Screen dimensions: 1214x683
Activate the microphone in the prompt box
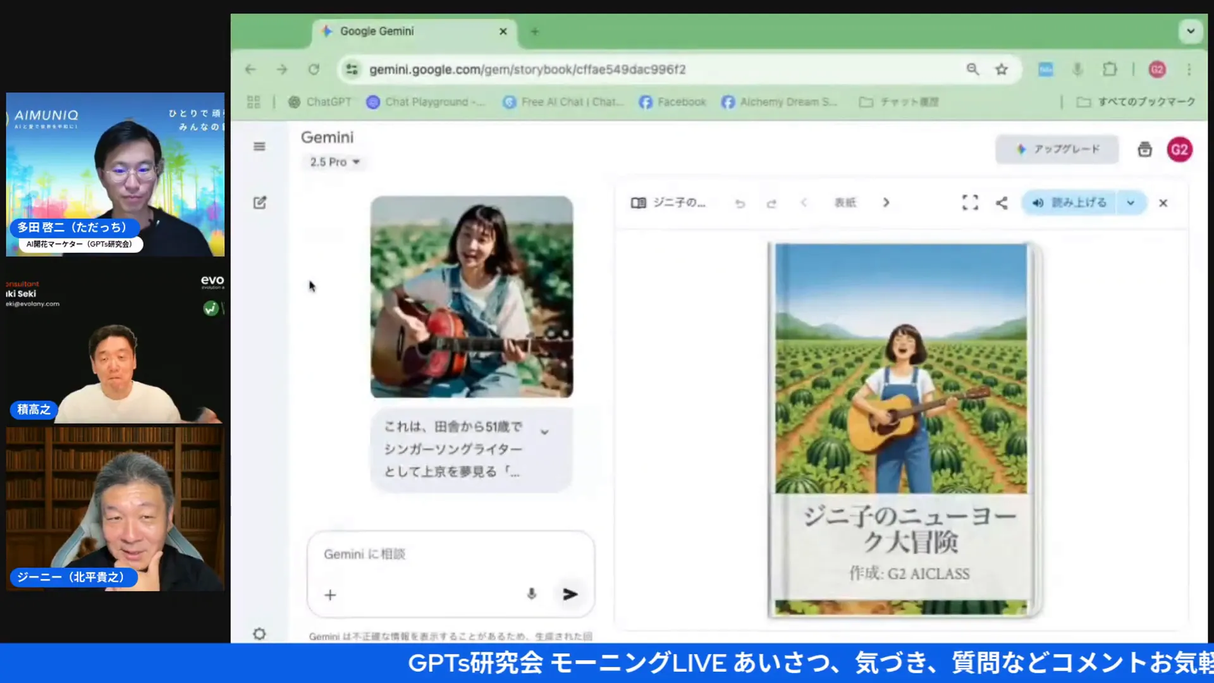532,594
